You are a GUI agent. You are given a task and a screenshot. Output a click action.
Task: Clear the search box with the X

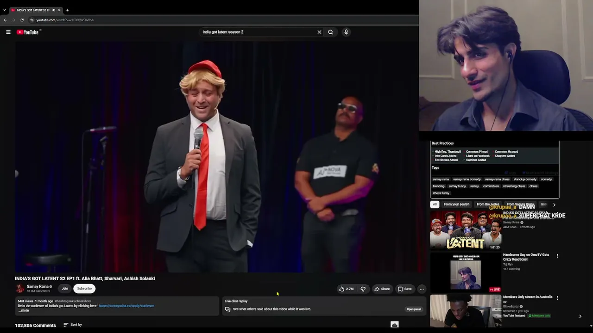click(x=319, y=32)
